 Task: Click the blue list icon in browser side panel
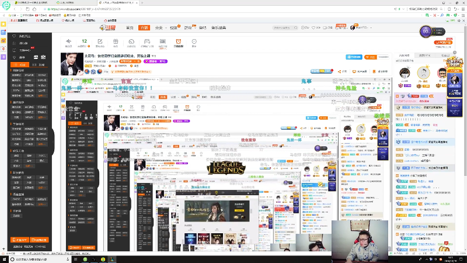tap(4, 32)
